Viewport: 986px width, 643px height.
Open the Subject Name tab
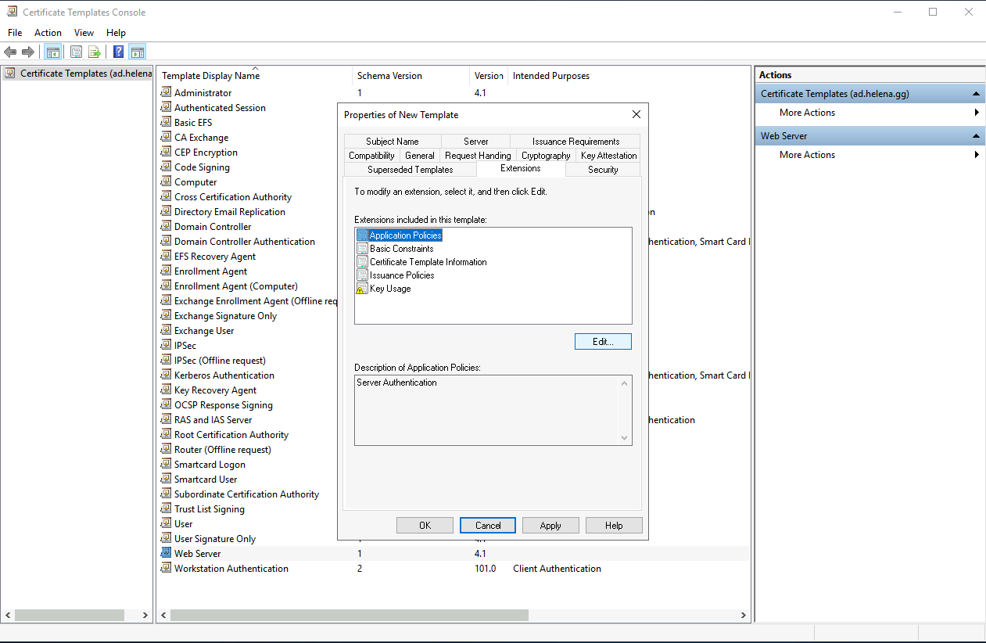coord(392,142)
